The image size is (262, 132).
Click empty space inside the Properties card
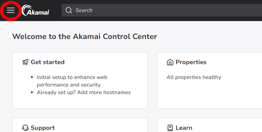click(209, 95)
